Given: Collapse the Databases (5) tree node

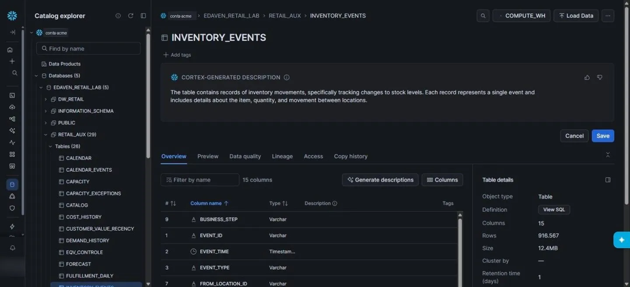Looking at the screenshot, I should pyautogui.click(x=36, y=76).
